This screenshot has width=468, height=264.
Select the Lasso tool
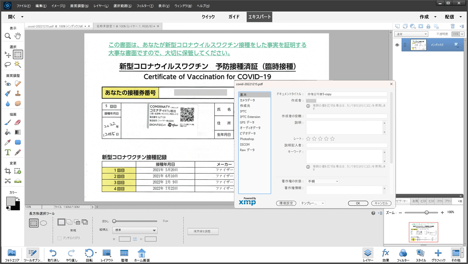[x=8, y=64]
